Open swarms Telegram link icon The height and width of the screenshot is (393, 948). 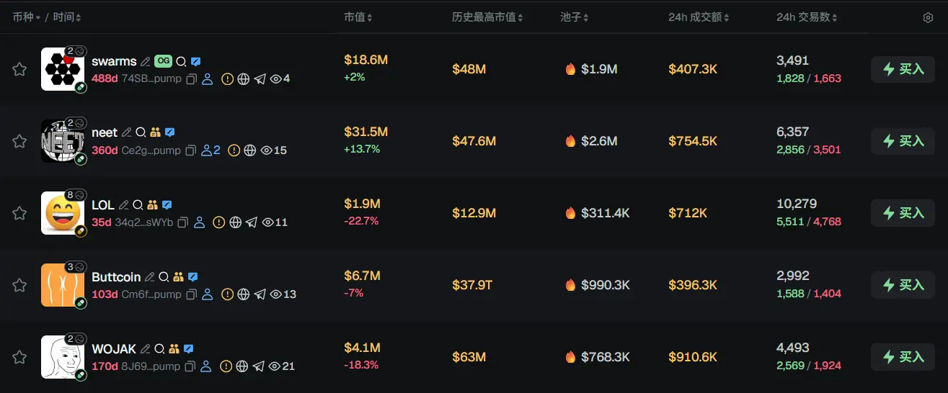point(260,78)
